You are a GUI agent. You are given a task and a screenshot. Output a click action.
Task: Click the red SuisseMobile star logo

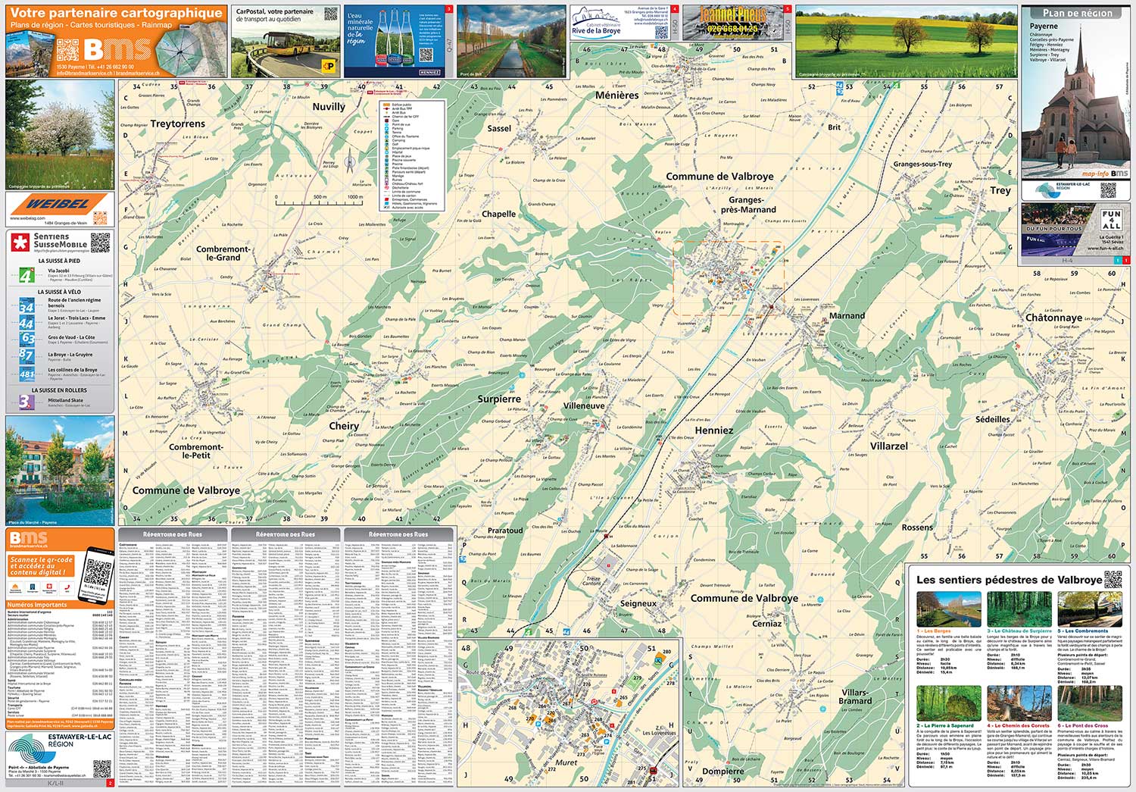19,243
